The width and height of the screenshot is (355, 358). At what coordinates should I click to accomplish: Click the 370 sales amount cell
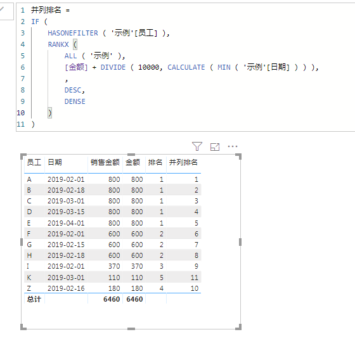[x=114, y=266]
